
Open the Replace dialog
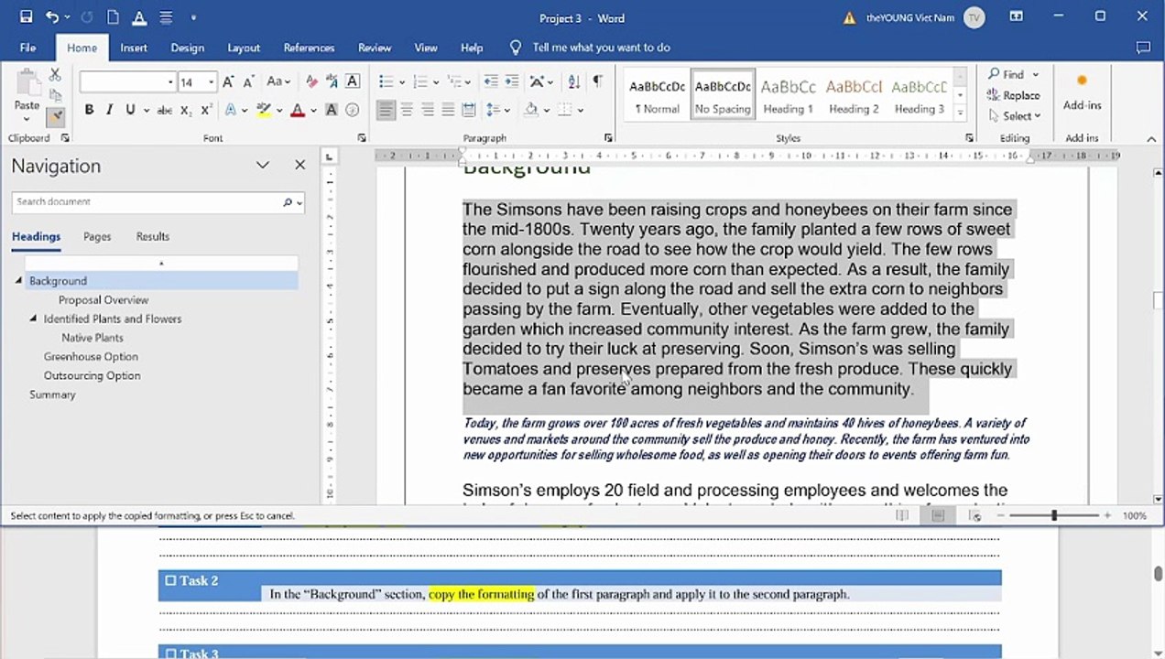(x=1014, y=95)
